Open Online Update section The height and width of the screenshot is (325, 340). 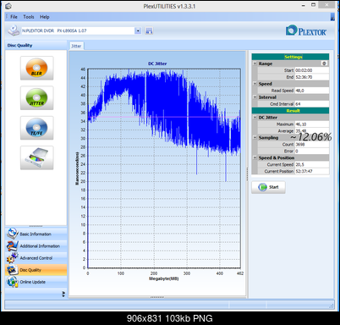pos(36,282)
